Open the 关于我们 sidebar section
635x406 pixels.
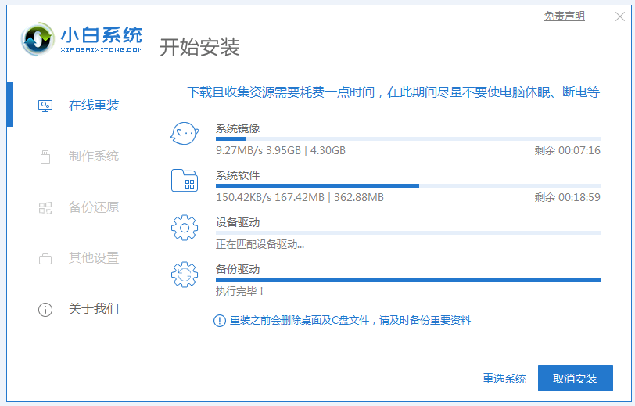pos(94,309)
